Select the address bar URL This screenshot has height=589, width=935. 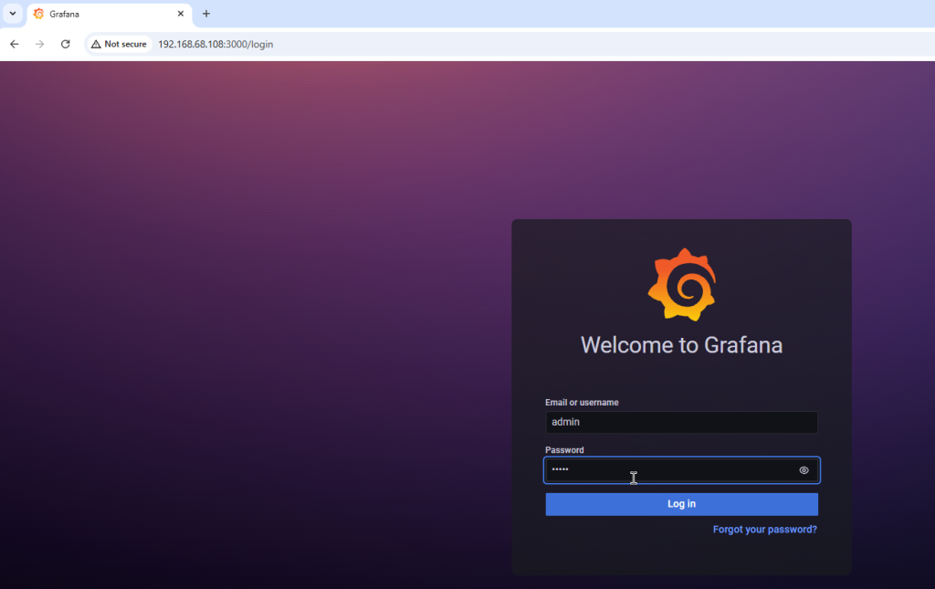(x=215, y=44)
